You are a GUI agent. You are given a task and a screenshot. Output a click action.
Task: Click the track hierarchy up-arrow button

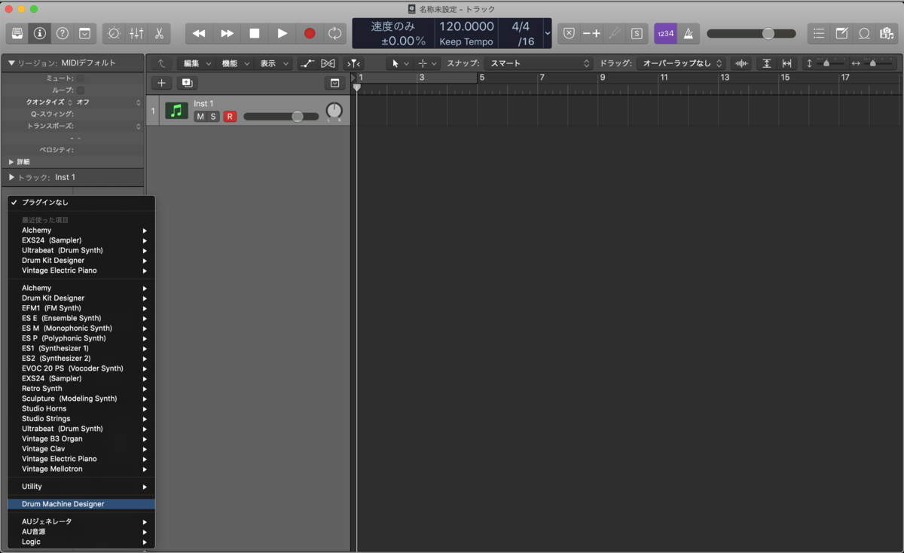point(161,63)
